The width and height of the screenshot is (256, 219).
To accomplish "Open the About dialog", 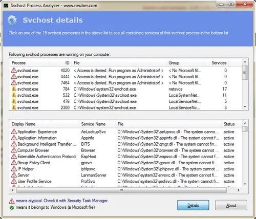I will [x=231, y=205].
